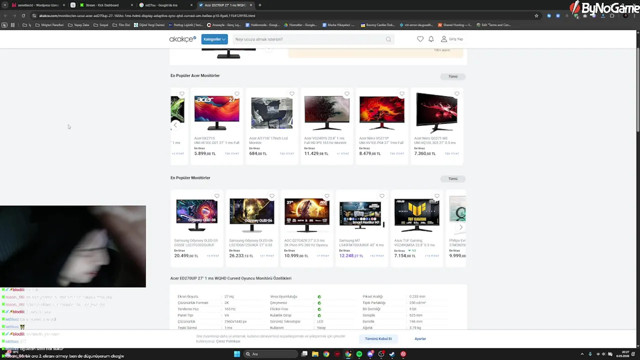Open AOC Q27G4ZR product image
640x360 pixels.
point(307,215)
